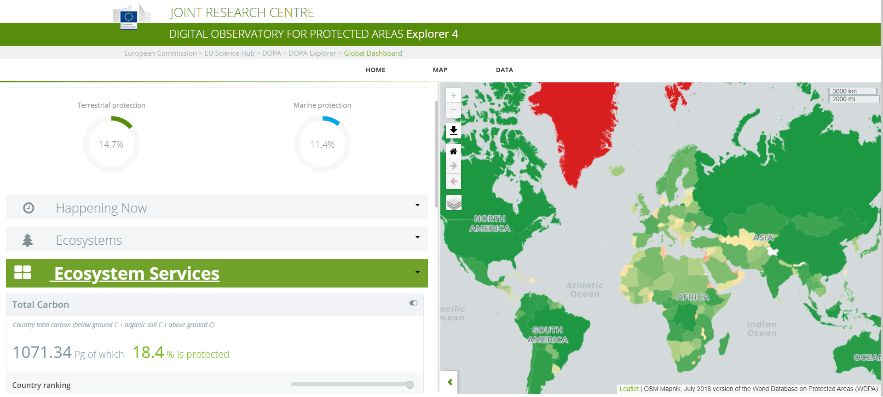Image resolution: width=883 pixels, height=397 pixels.
Task: Zoom in on the map
Action: point(453,95)
